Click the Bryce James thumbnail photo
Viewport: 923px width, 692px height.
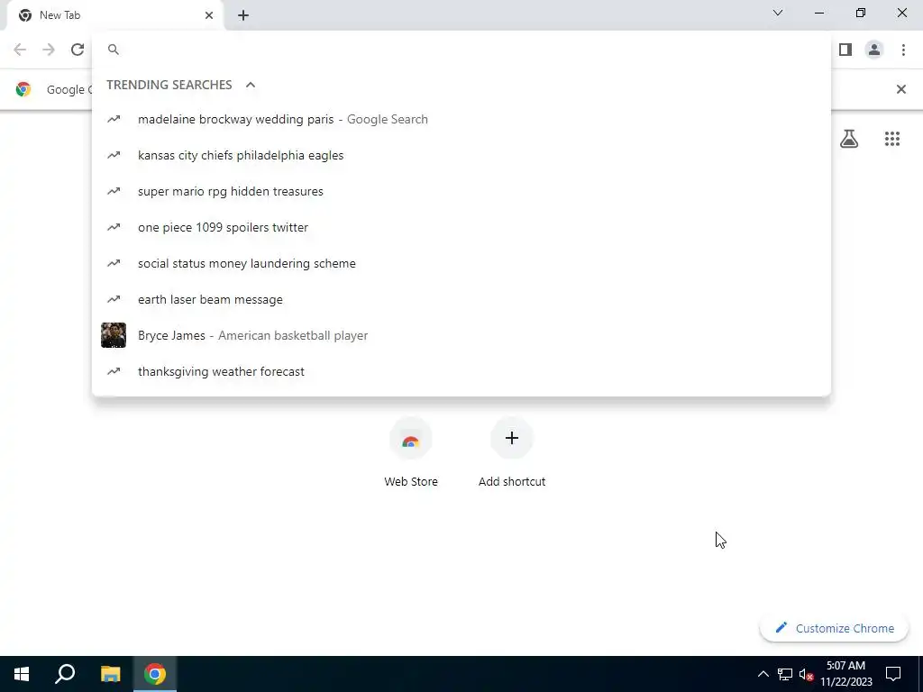(x=114, y=335)
